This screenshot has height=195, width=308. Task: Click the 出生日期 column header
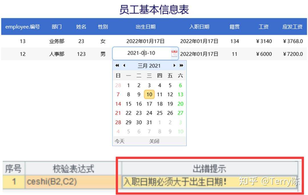coord(145,27)
